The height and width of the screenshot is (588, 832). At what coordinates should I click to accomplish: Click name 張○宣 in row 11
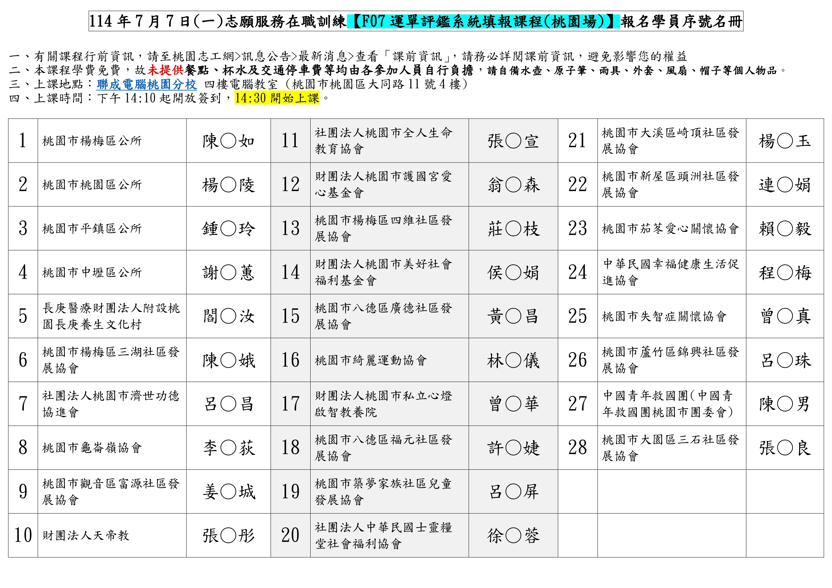pyautogui.click(x=513, y=141)
